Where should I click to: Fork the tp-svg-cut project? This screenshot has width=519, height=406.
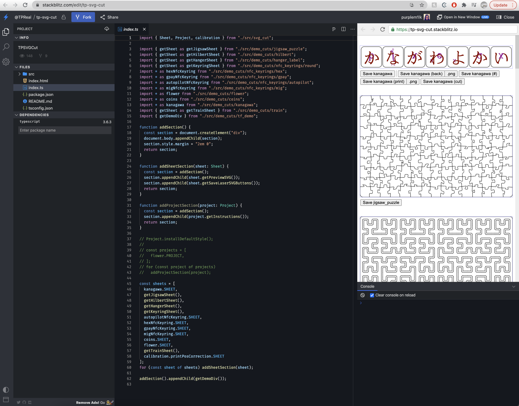pos(83,17)
